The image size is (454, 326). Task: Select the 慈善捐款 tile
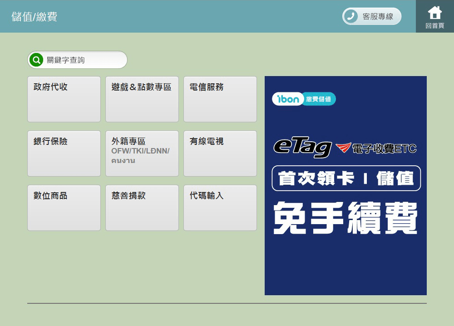142,208
